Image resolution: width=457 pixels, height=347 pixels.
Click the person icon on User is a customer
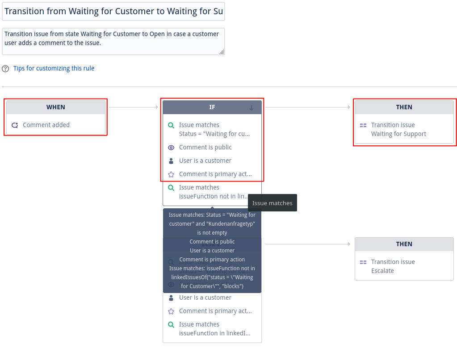171,161
